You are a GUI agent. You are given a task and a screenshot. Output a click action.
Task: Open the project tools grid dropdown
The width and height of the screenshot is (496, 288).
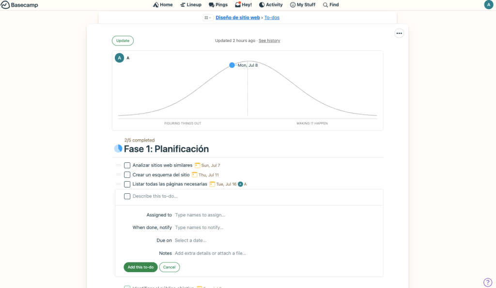[x=207, y=18]
